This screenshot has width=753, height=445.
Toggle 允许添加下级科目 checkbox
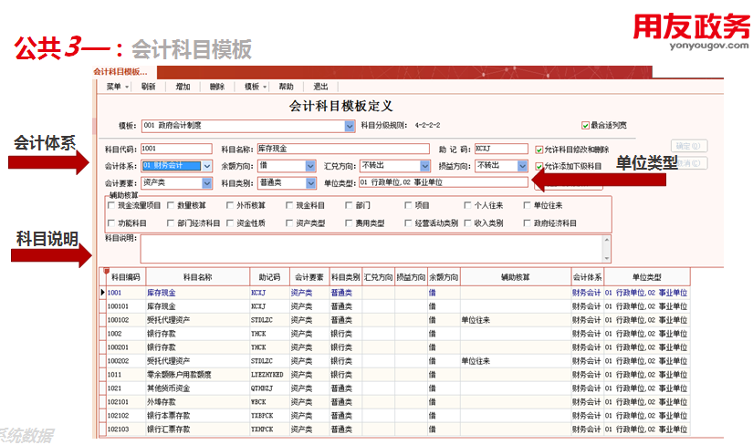point(539,166)
